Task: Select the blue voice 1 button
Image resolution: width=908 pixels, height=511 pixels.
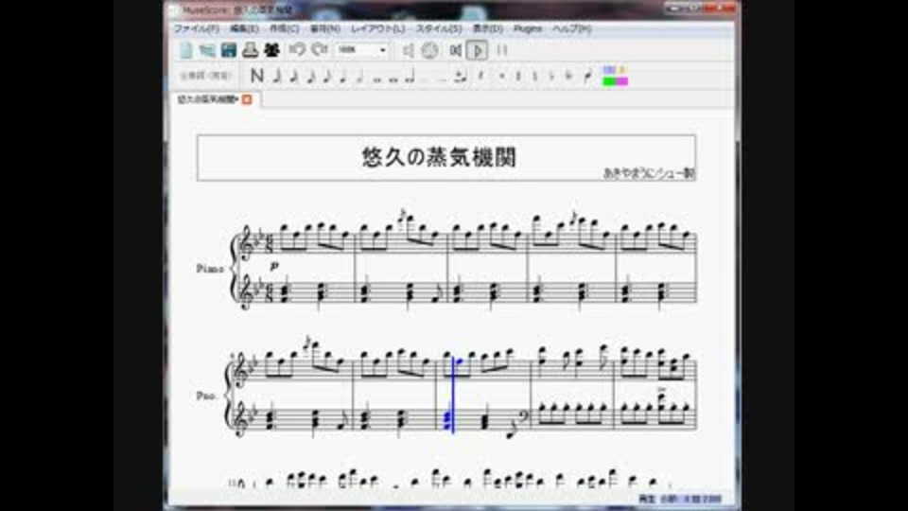Action: [609, 69]
